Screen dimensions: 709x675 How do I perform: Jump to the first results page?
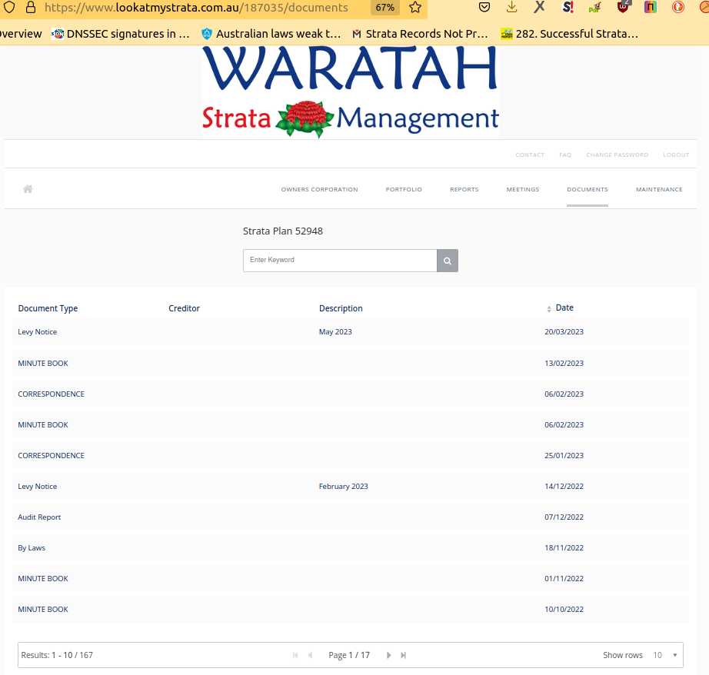tap(295, 655)
